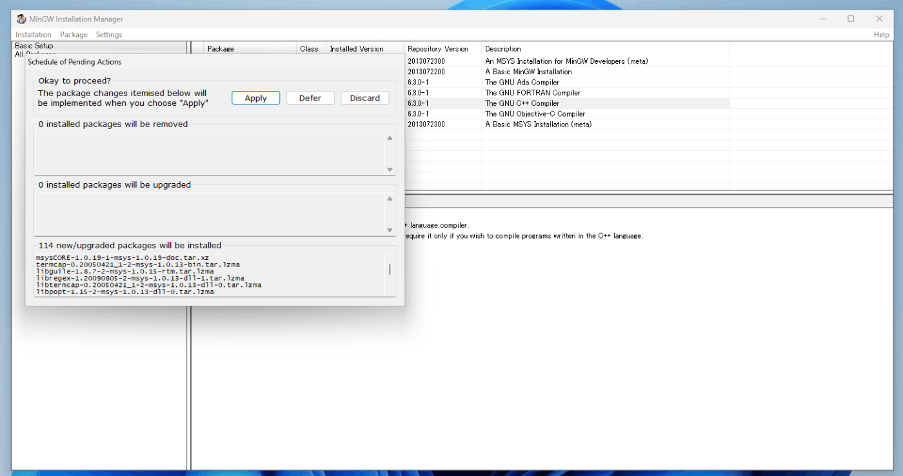Image resolution: width=903 pixels, height=476 pixels.
Task: Click Schedule of Pending Actions title bar
Action: point(215,62)
